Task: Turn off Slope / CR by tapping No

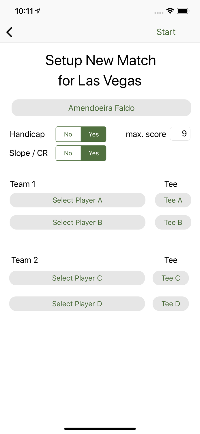Action: click(68, 153)
